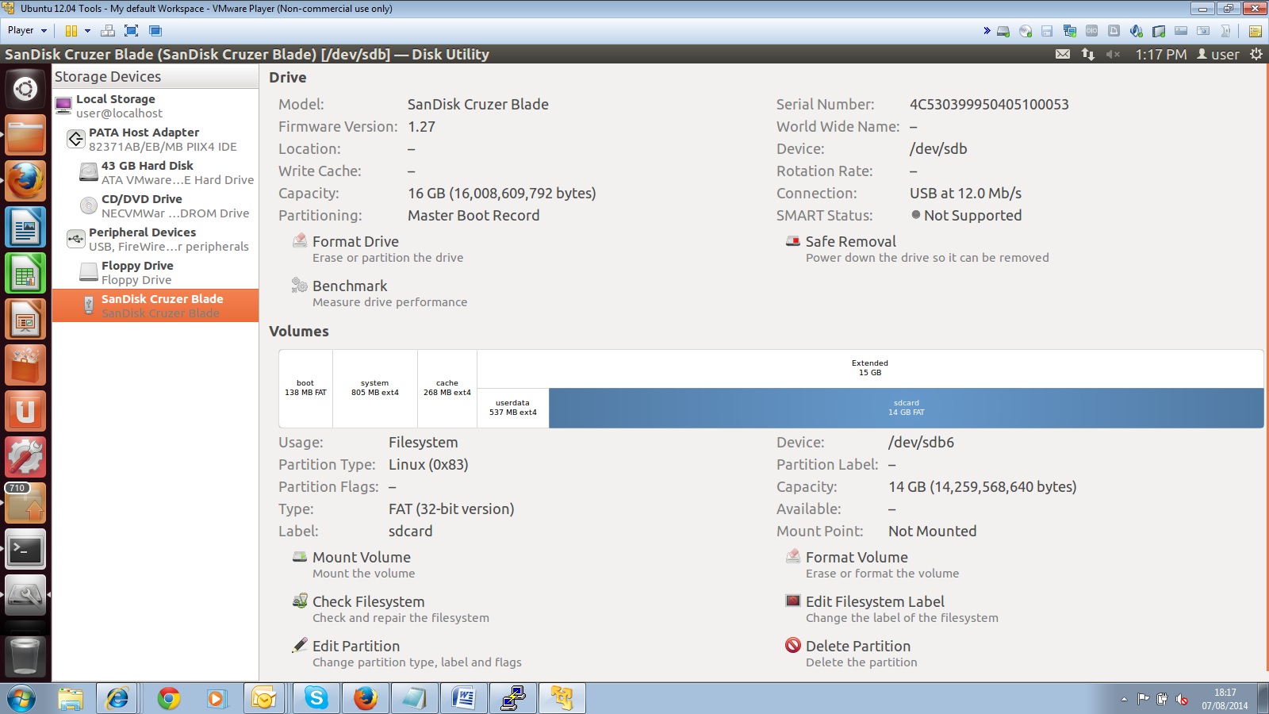This screenshot has width=1269, height=714.
Task: Select the system 805 MB ext4 partition
Action: (x=374, y=388)
